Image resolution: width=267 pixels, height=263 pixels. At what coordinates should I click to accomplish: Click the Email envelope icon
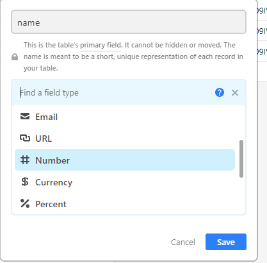click(x=25, y=117)
